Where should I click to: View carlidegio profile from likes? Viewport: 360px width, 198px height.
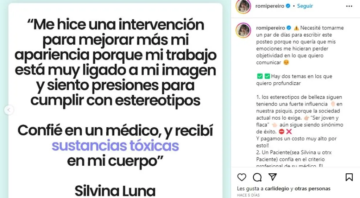point(277,189)
